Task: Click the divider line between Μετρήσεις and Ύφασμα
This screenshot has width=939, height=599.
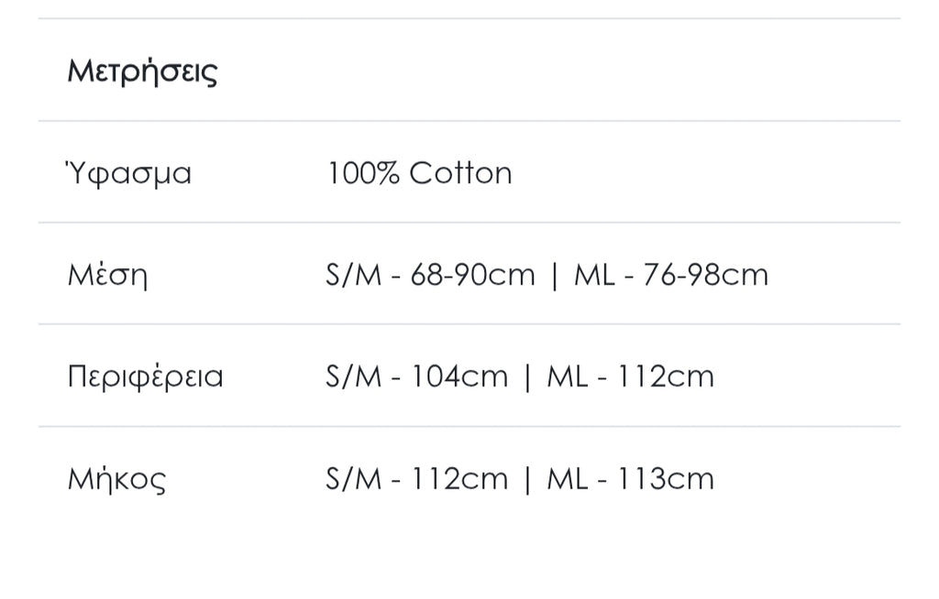Action: coord(469,121)
